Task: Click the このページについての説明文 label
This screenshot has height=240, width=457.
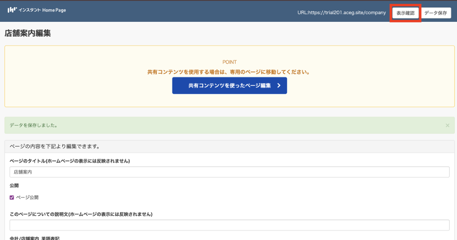Action: coord(81,214)
